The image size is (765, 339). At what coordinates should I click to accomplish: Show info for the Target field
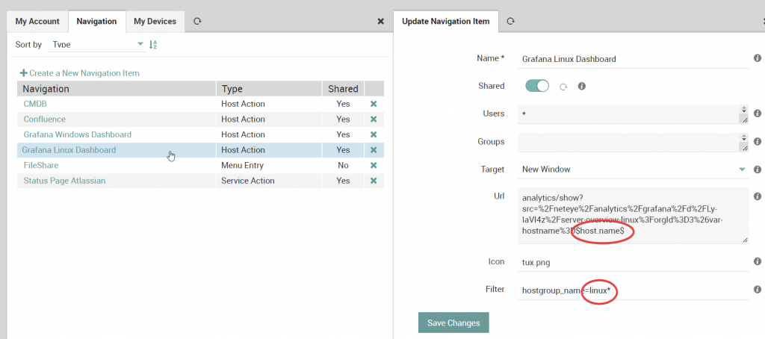coord(758,169)
